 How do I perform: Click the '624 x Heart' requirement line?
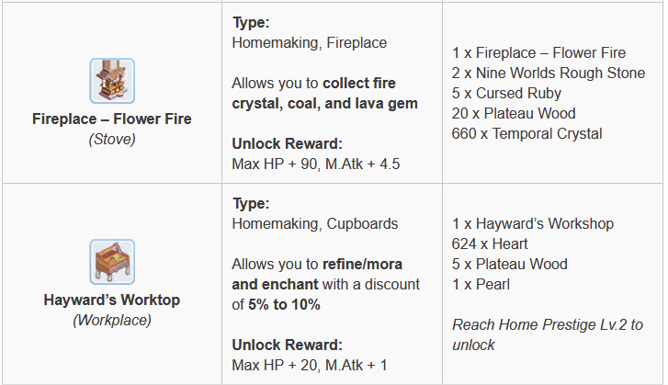point(490,243)
